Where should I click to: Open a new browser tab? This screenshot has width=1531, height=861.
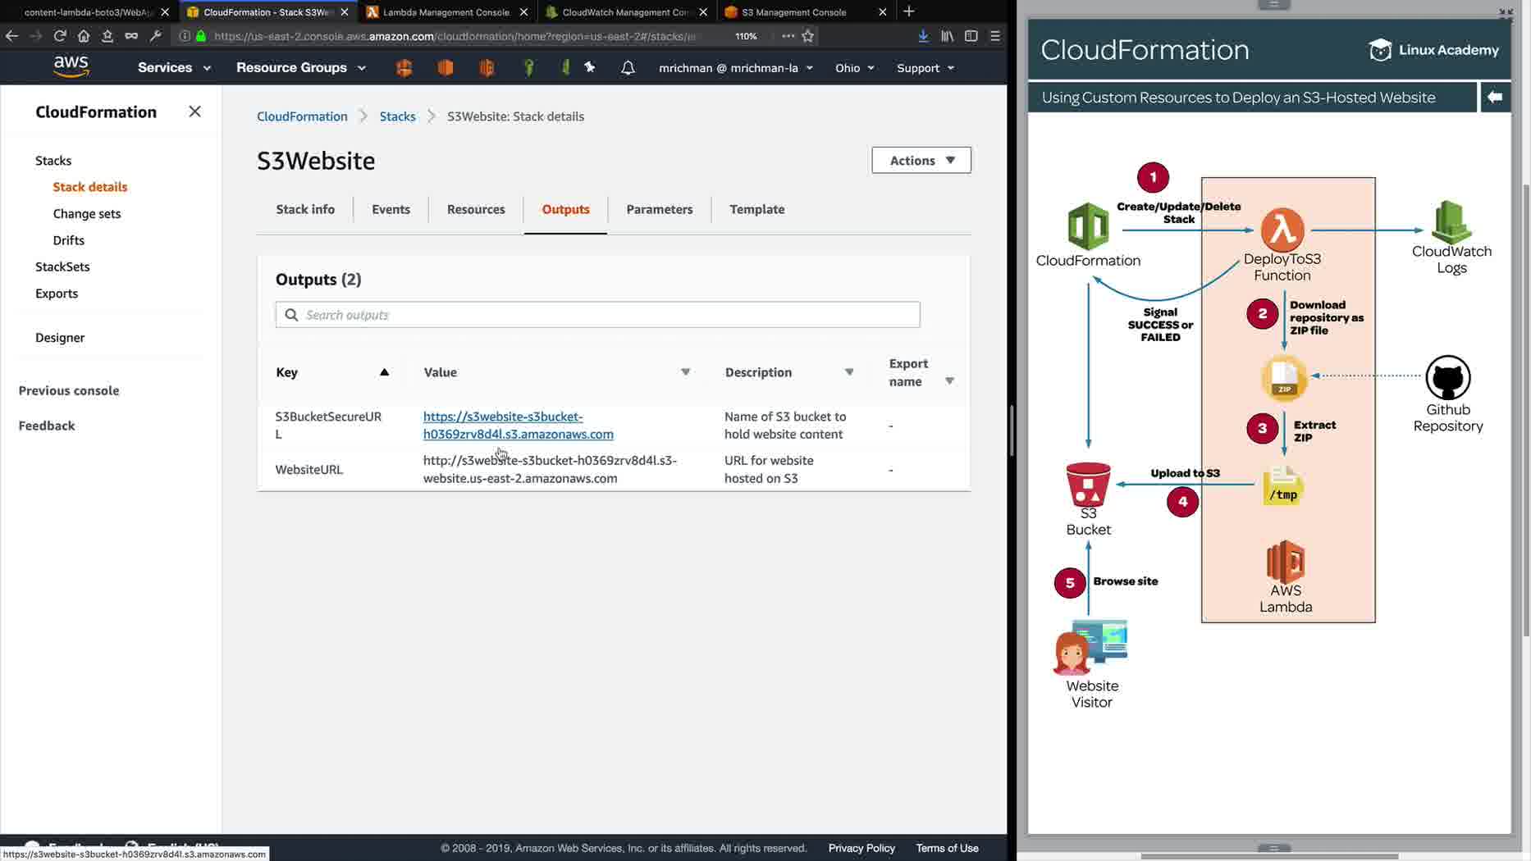click(x=908, y=11)
